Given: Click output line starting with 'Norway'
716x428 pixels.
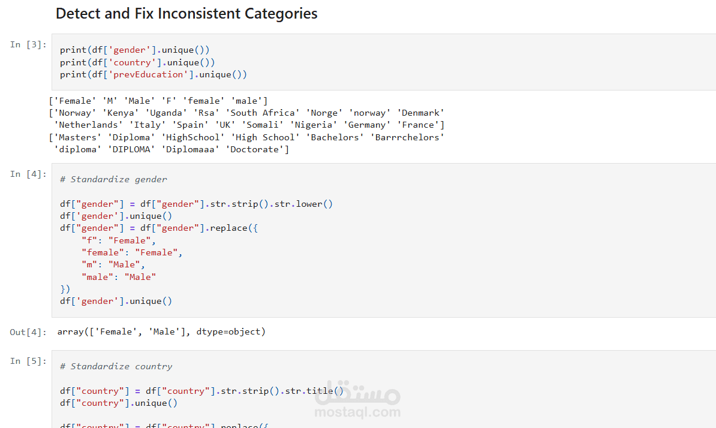Looking at the screenshot, I should 246,113.
